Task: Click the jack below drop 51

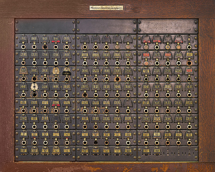Action: pos(85,95)
